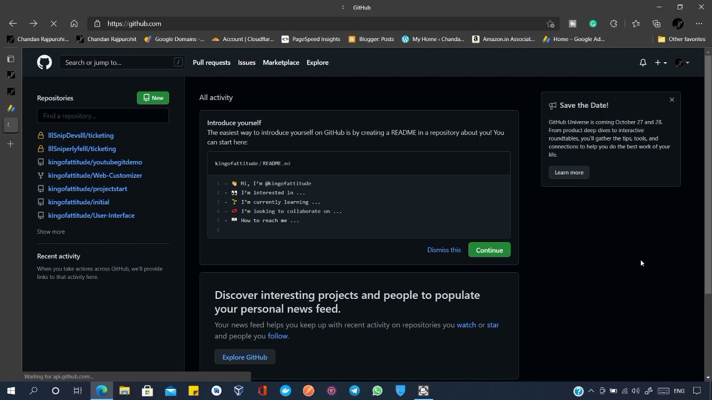Viewport: 712px width, 400px height.
Task: Open the kingofattitude/Web-Customizer repository
Action: [95, 176]
